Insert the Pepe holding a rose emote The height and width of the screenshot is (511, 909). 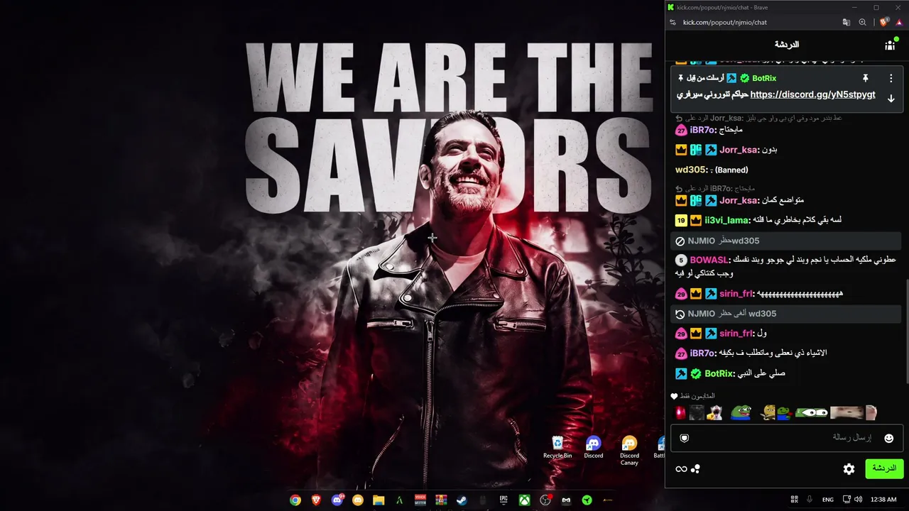784,412
